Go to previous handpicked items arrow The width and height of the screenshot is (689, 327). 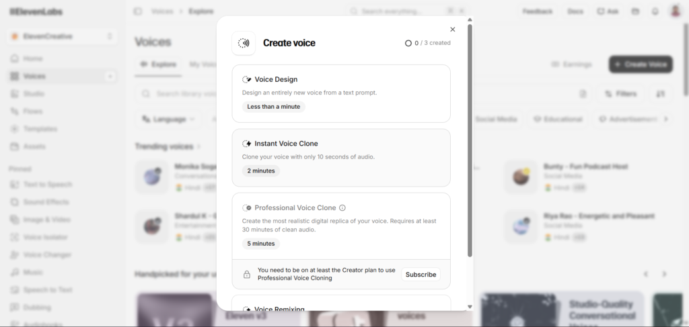(x=646, y=275)
